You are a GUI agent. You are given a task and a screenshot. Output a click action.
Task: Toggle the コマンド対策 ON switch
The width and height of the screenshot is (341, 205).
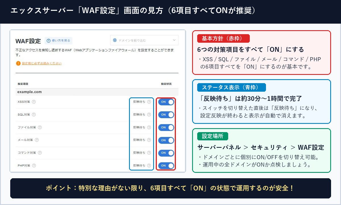(x=166, y=153)
